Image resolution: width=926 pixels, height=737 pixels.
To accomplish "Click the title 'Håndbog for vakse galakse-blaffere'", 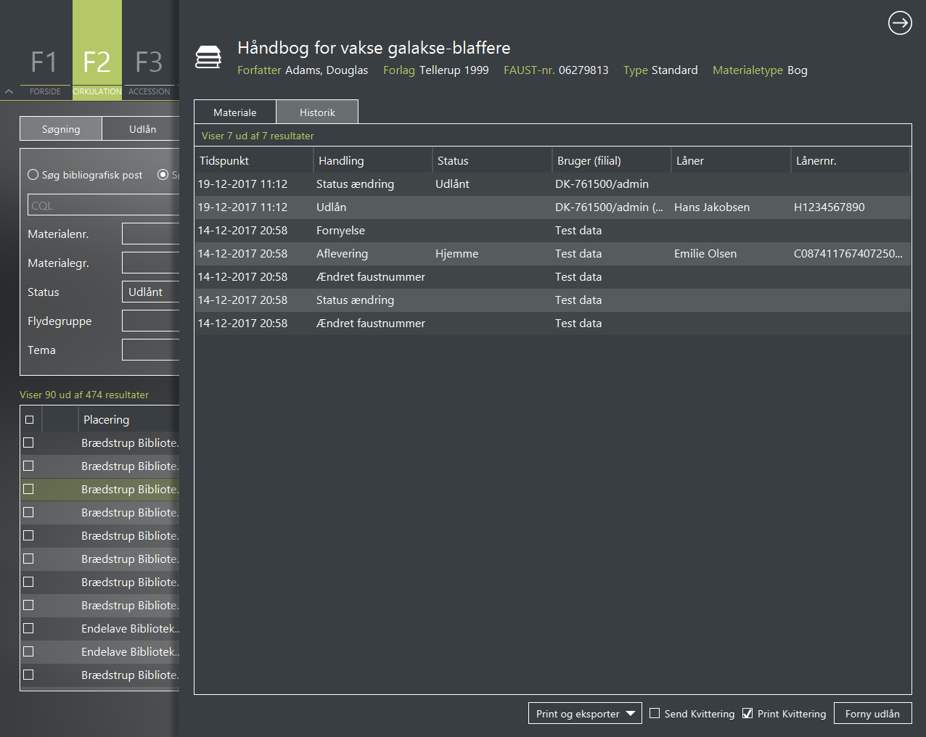I will click(x=374, y=48).
